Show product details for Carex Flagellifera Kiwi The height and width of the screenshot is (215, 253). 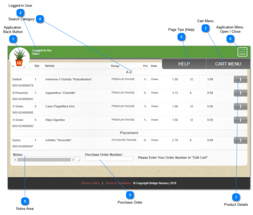click(241, 107)
